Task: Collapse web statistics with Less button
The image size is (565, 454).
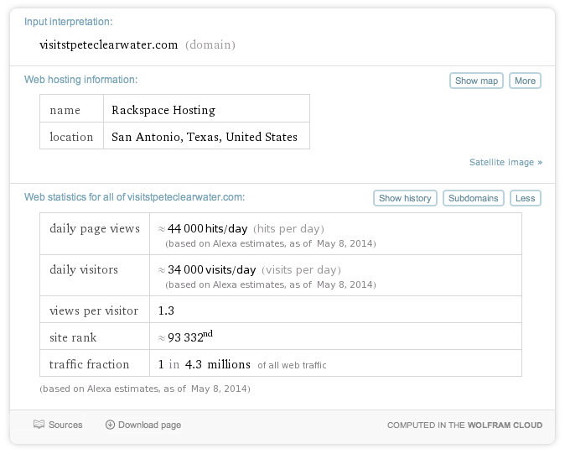Action: click(x=525, y=198)
